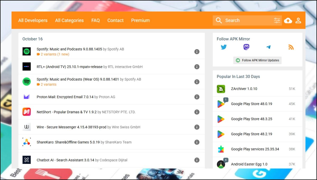This screenshot has width=317, height=180.
Task: Click the October 16 date heading
Action: point(32,39)
